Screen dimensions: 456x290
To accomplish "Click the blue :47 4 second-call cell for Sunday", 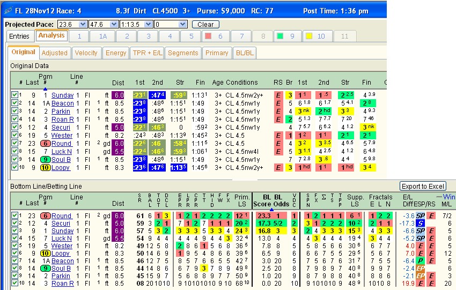I will (157, 95).
